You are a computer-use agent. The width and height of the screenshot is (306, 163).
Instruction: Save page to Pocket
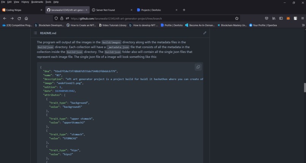(267, 18)
